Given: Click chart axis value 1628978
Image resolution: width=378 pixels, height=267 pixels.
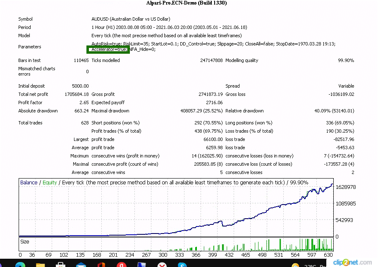Looking at the screenshot, I should [x=346, y=187].
